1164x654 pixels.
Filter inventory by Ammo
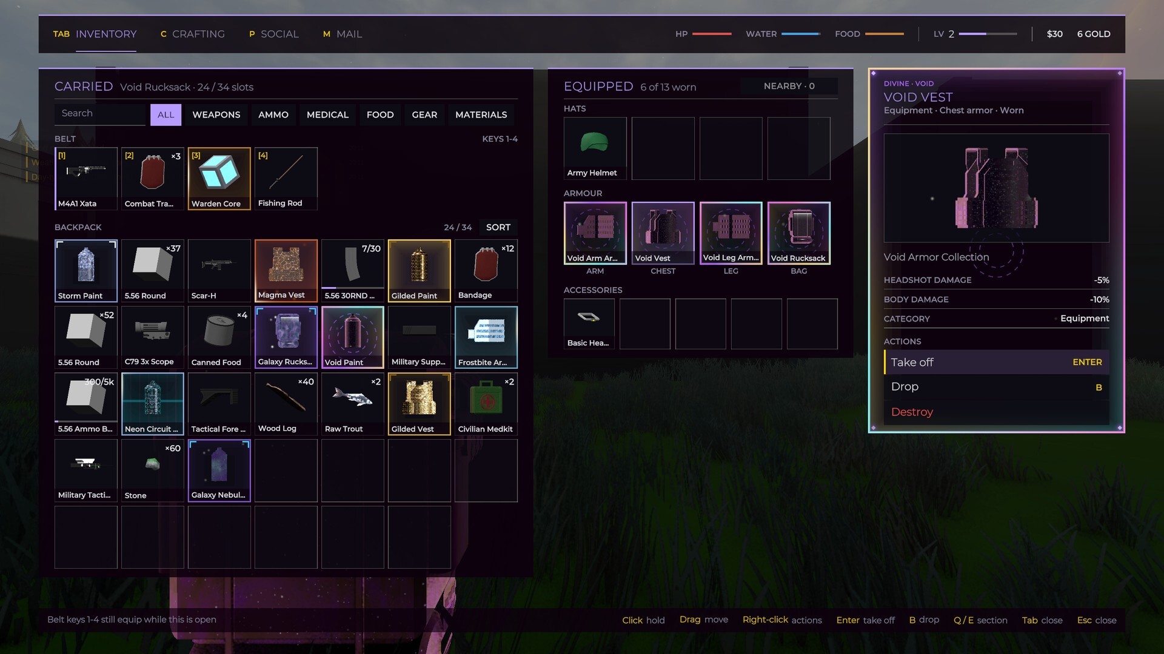(273, 114)
